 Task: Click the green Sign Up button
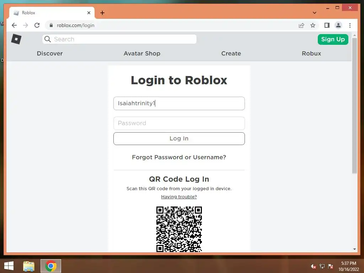click(x=333, y=39)
